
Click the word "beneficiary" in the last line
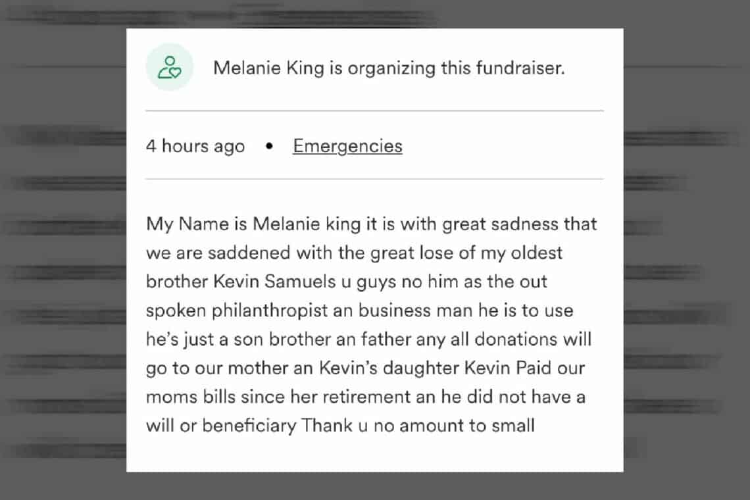249,426
